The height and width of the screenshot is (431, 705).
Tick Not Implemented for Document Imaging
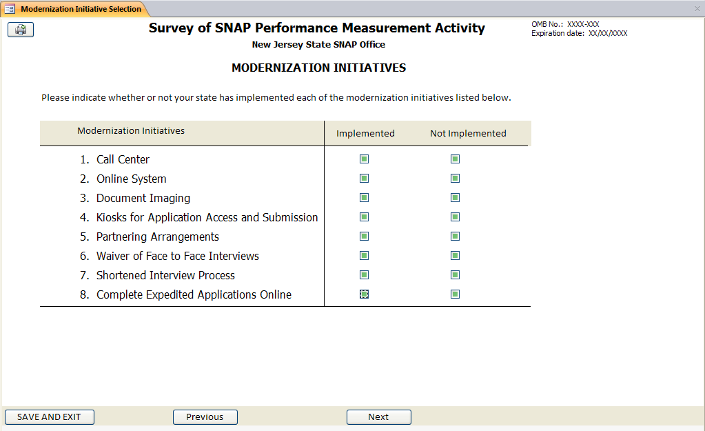[x=455, y=198]
